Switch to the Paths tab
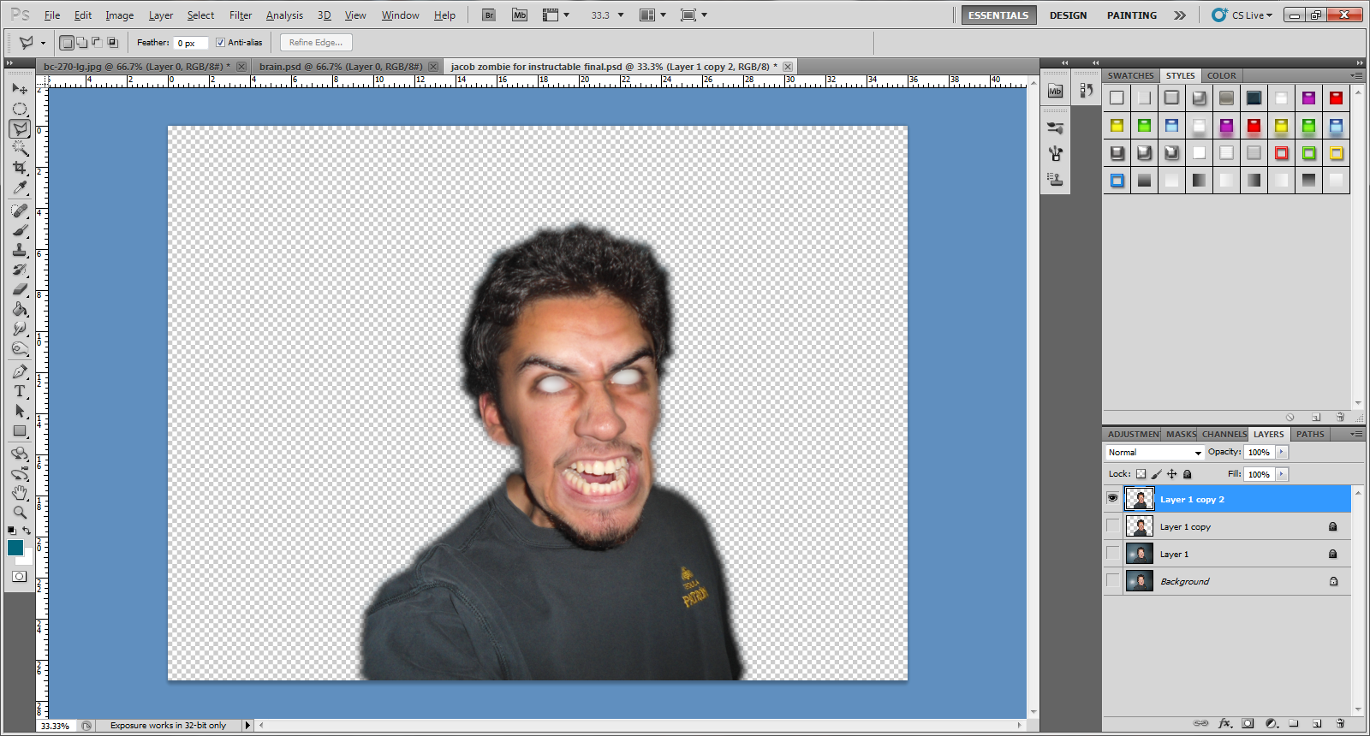Screen dimensions: 1370x736 pos(1310,434)
